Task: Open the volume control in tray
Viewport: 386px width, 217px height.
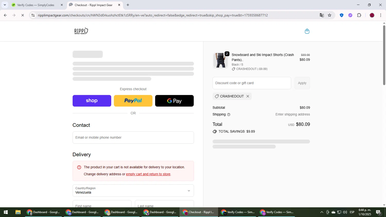Action: point(345,212)
